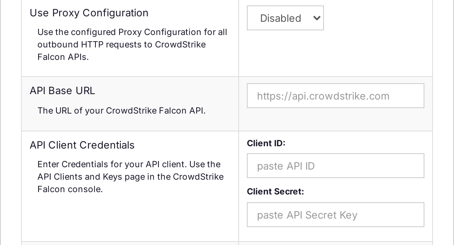Click the API Base URL input field

335,96
